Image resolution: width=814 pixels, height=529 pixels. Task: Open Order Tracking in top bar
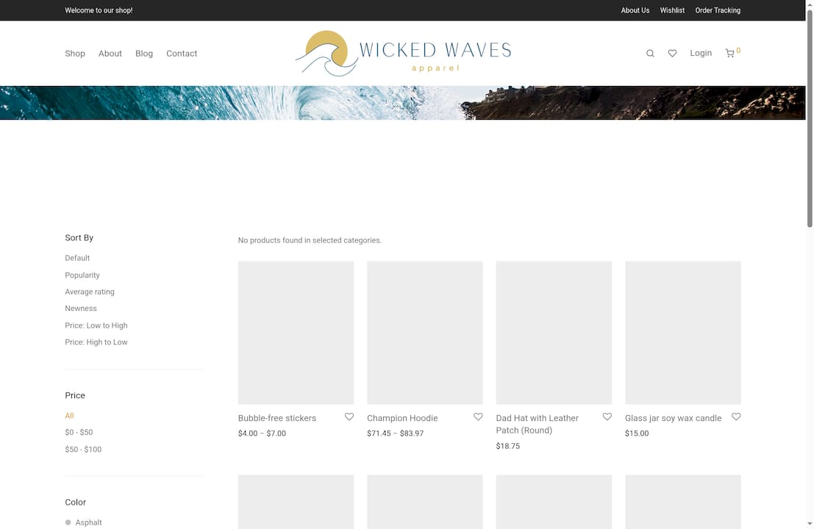tap(717, 10)
